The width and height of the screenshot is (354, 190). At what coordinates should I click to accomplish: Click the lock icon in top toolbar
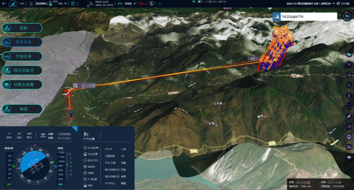(x=31, y=4)
